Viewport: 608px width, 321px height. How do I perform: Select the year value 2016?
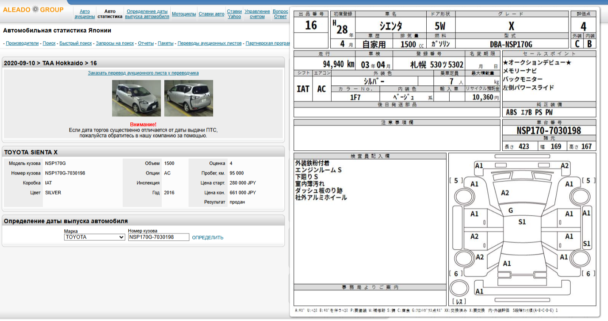click(x=169, y=193)
